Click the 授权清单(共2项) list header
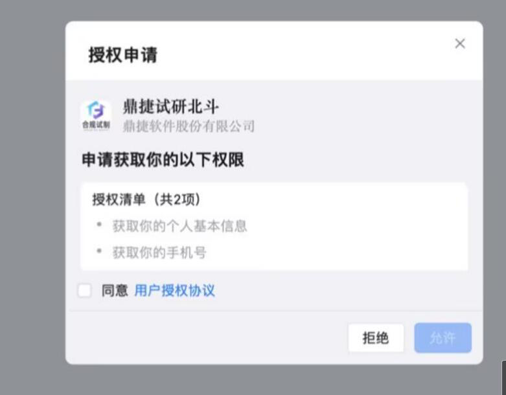The image size is (506, 395). tap(146, 199)
